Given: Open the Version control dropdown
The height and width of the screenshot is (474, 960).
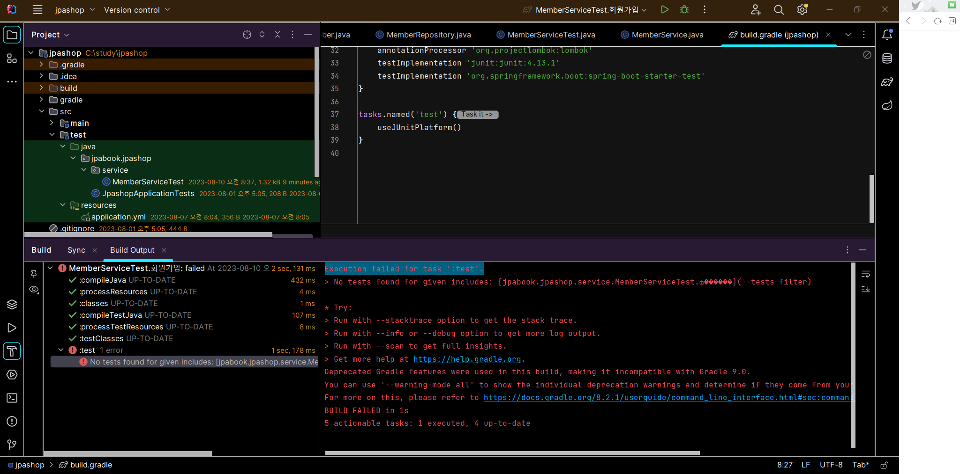Looking at the screenshot, I should [x=137, y=10].
